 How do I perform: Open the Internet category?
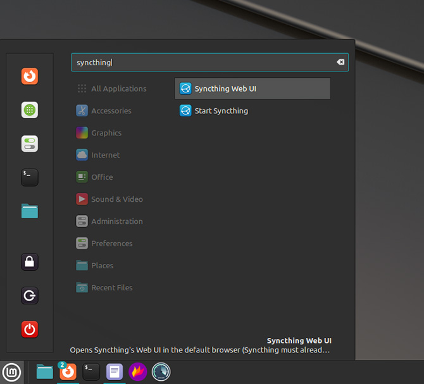(x=98, y=155)
